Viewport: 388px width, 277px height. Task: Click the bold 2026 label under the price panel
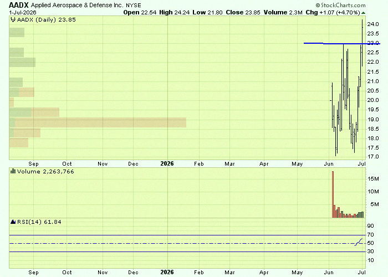point(167,164)
